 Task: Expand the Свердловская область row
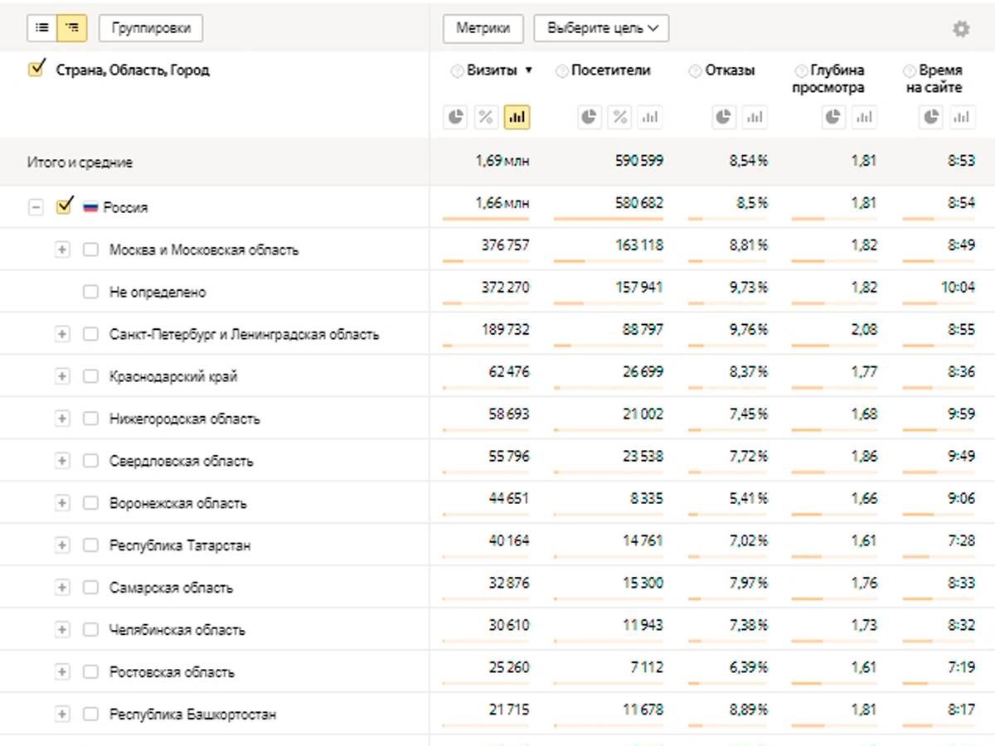tap(62, 461)
